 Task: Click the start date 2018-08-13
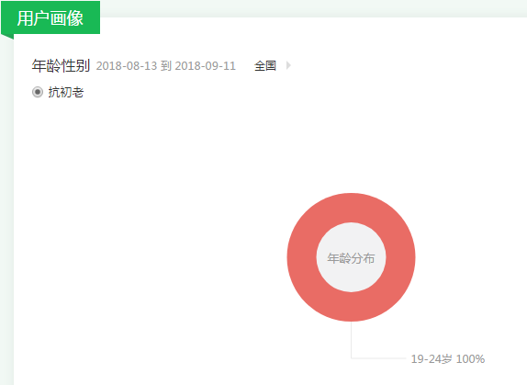pos(127,66)
